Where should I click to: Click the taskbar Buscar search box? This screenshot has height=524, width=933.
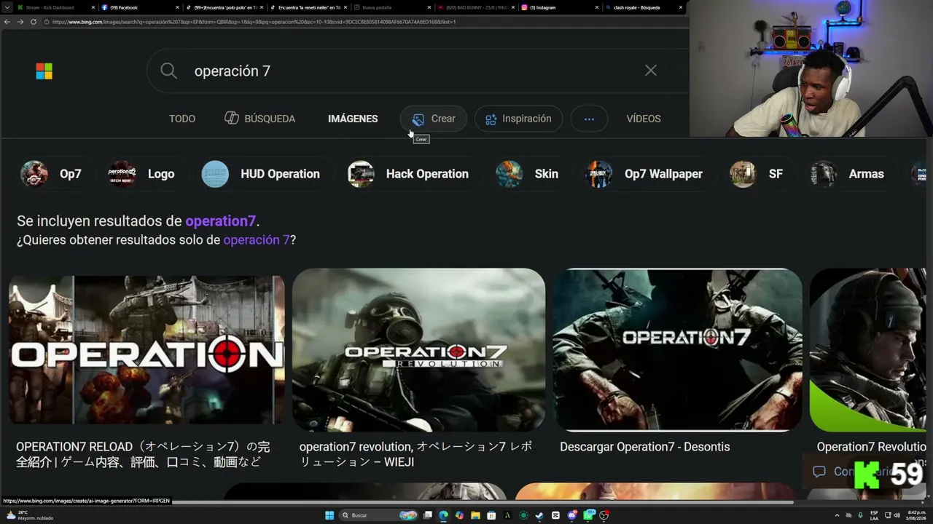click(380, 515)
